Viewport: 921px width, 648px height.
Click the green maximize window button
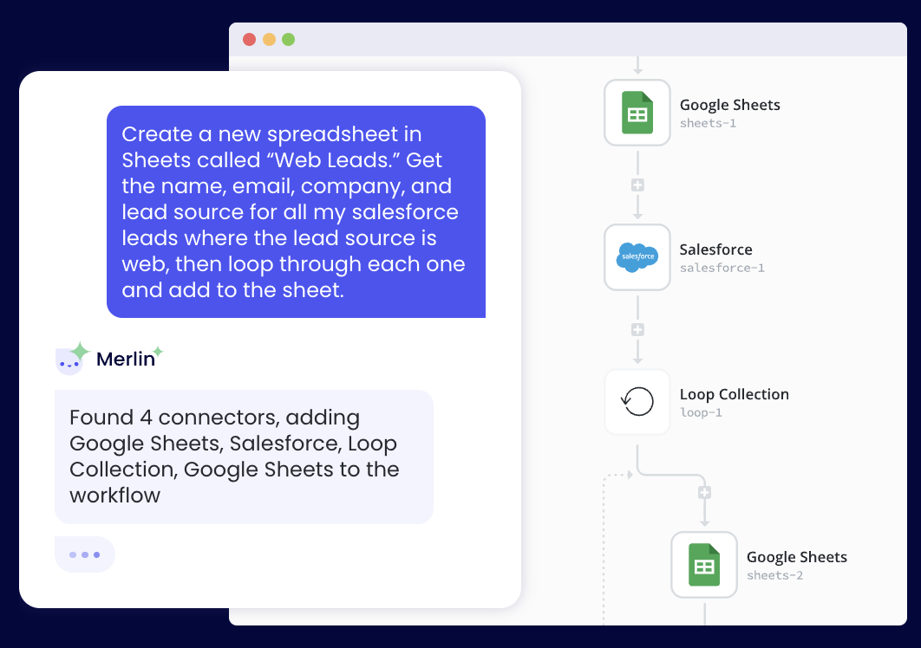point(289,39)
